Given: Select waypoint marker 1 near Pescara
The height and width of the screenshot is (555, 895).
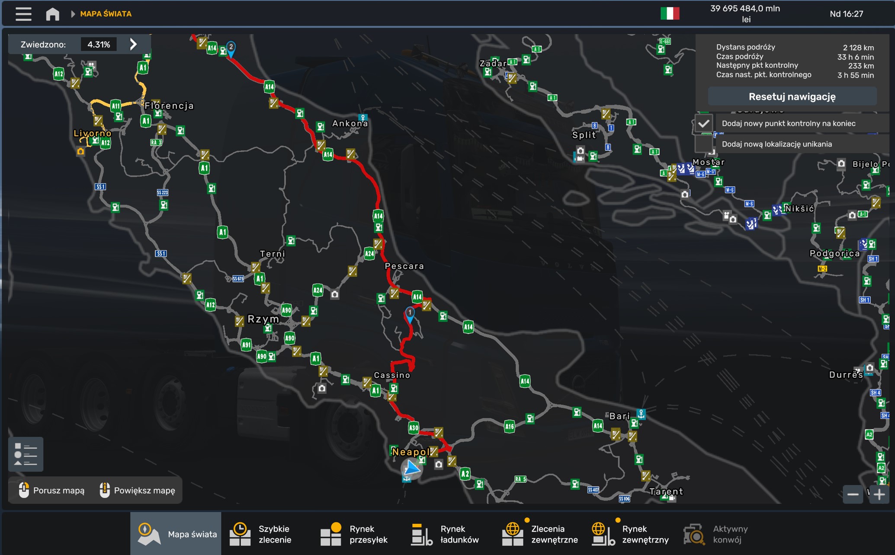Looking at the screenshot, I should (x=410, y=314).
